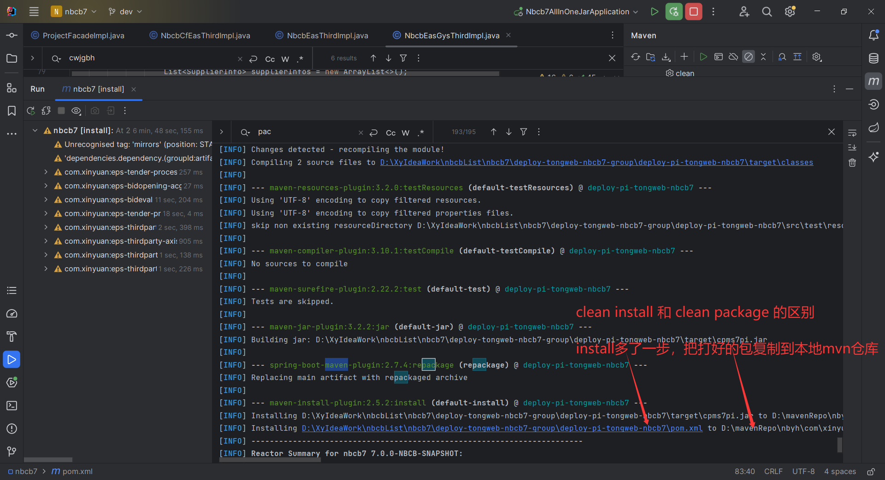Open Build hammer tool window
The width and height of the screenshot is (885, 480).
pyautogui.click(x=12, y=336)
